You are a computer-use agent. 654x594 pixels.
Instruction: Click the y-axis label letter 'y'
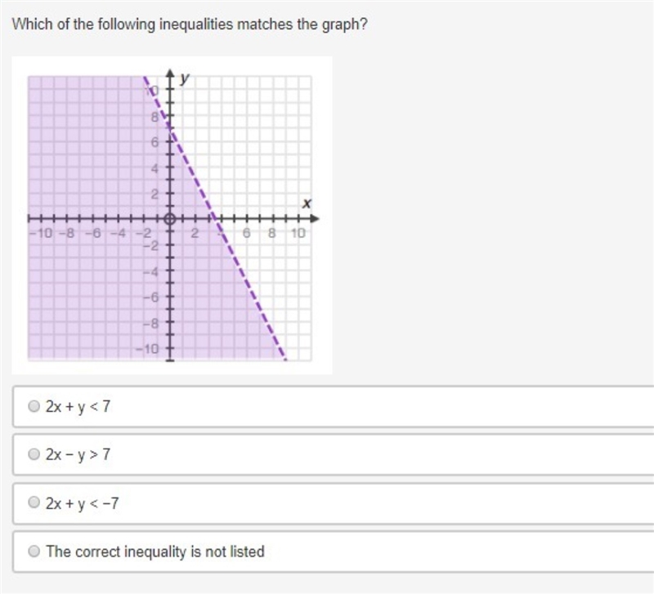pos(185,78)
